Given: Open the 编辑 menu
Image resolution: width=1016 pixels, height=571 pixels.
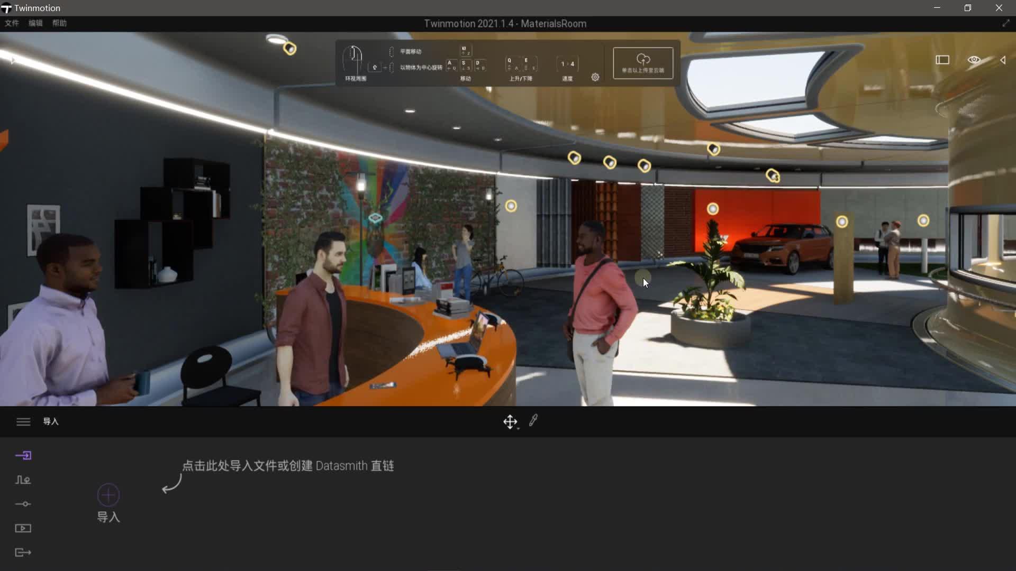Looking at the screenshot, I should coord(35,23).
